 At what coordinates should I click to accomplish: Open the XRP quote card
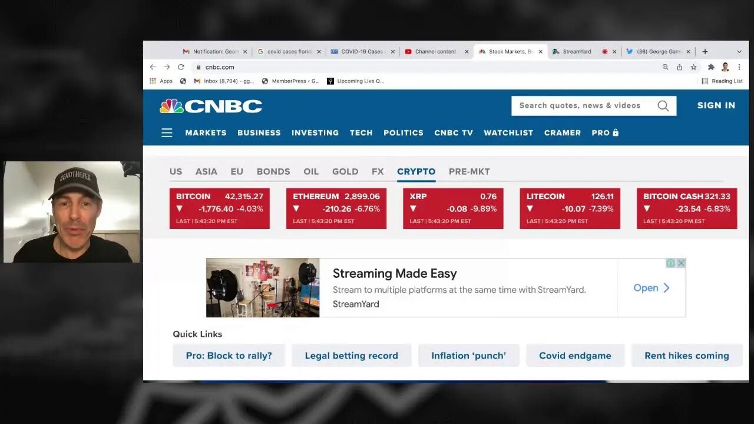(453, 208)
